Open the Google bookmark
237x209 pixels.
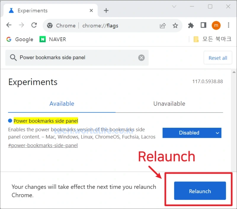click(20, 39)
